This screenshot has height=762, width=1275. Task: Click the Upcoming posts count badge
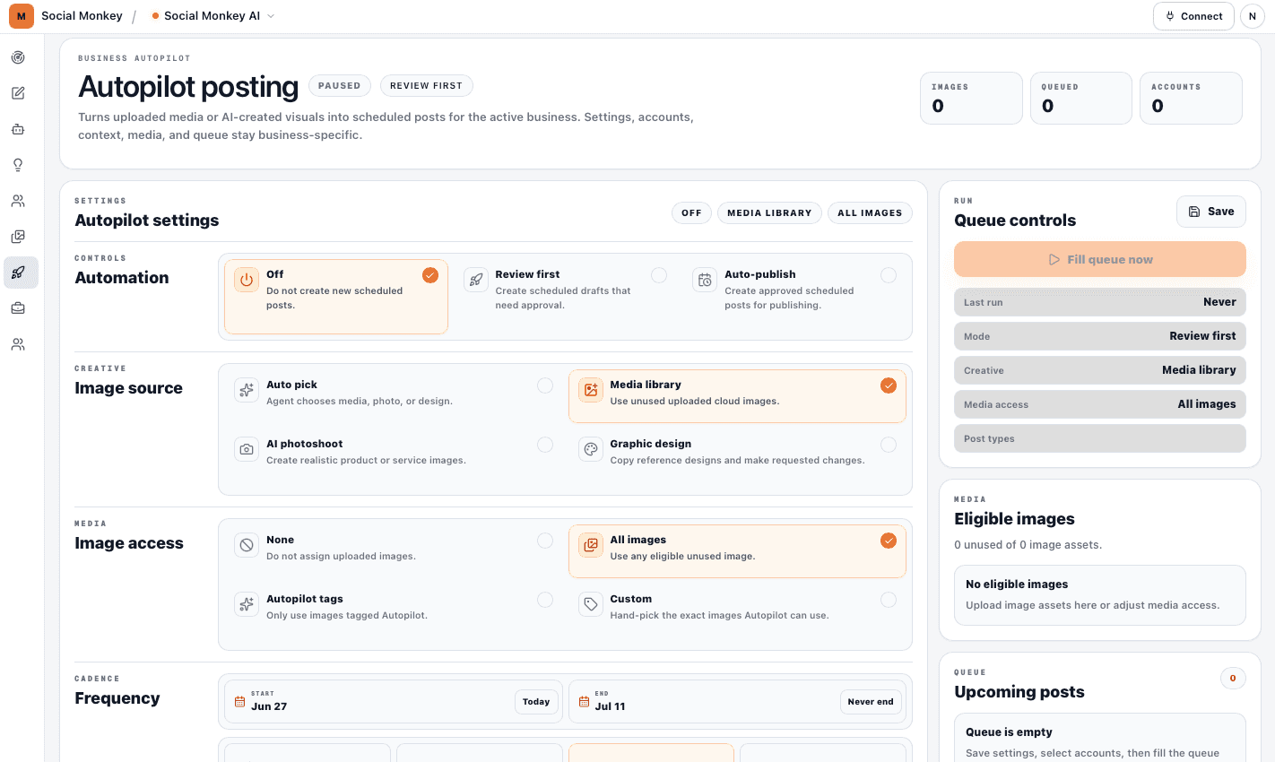[1233, 678]
